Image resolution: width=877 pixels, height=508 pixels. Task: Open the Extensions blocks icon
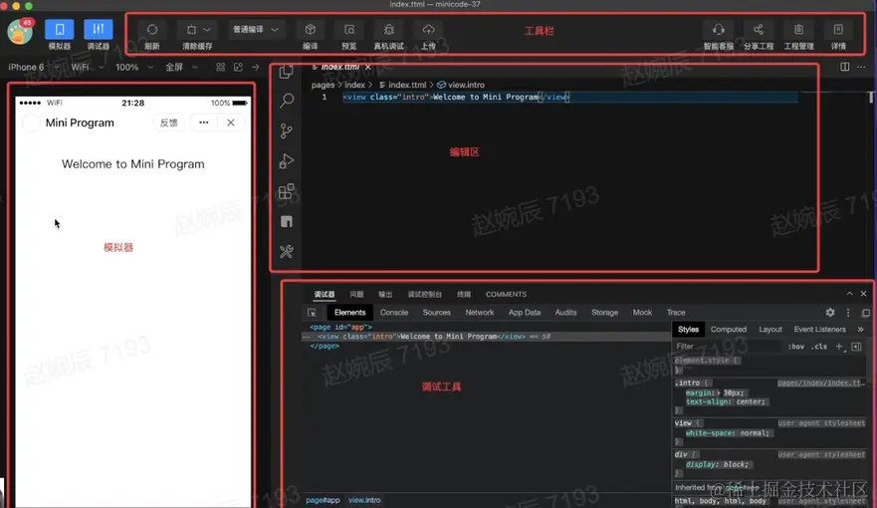(287, 191)
